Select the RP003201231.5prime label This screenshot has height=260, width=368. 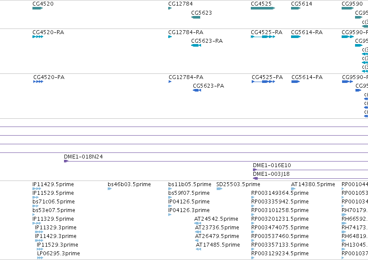(280, 219)
